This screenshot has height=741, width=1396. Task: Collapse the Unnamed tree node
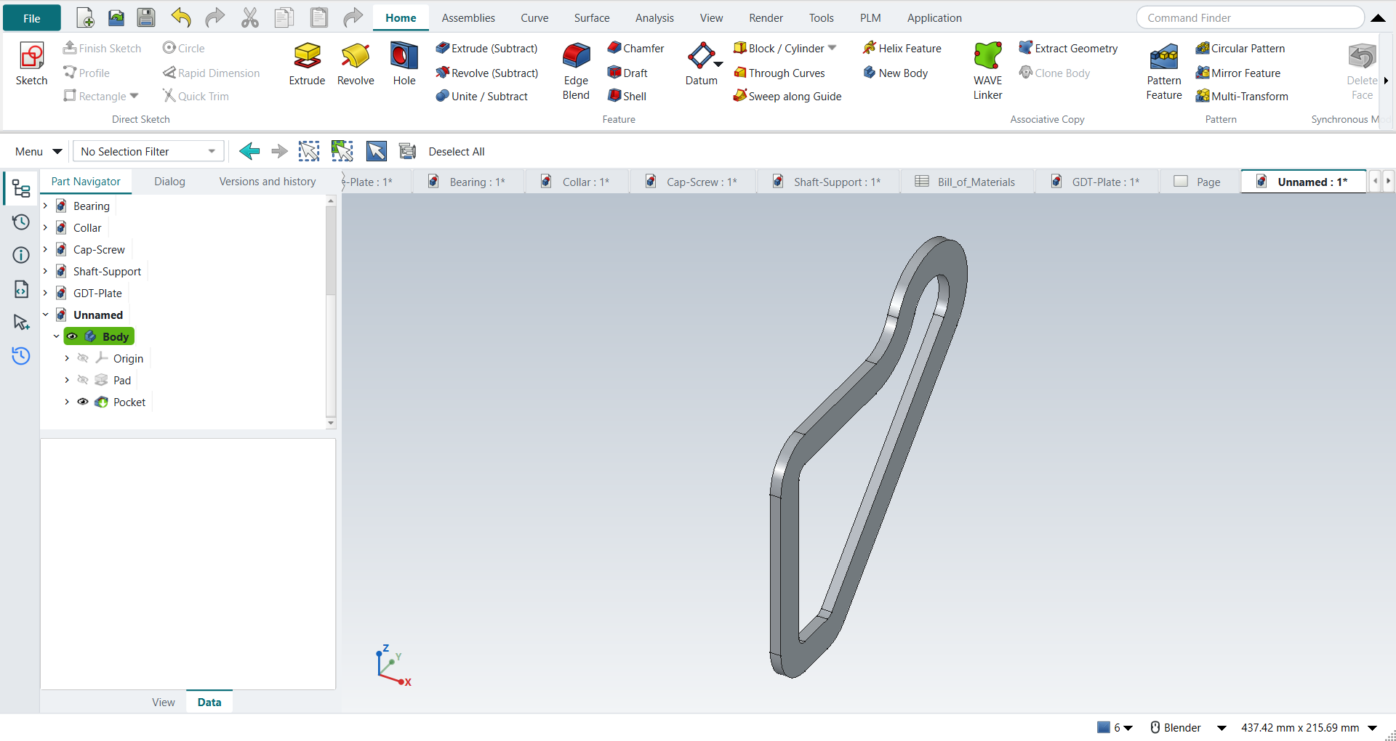tap(45, 315)
